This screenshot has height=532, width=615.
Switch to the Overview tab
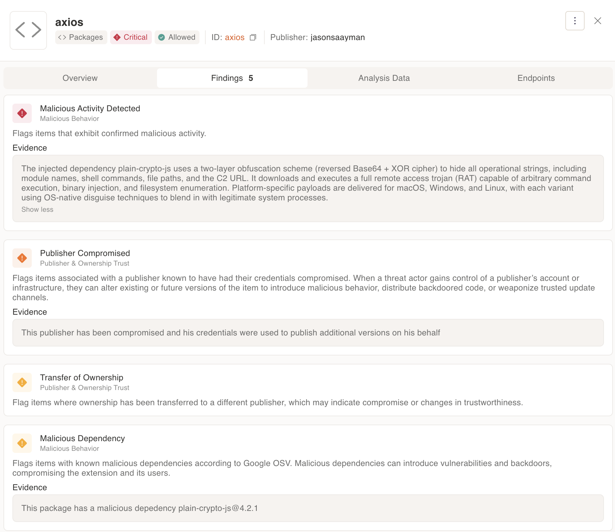80,78
